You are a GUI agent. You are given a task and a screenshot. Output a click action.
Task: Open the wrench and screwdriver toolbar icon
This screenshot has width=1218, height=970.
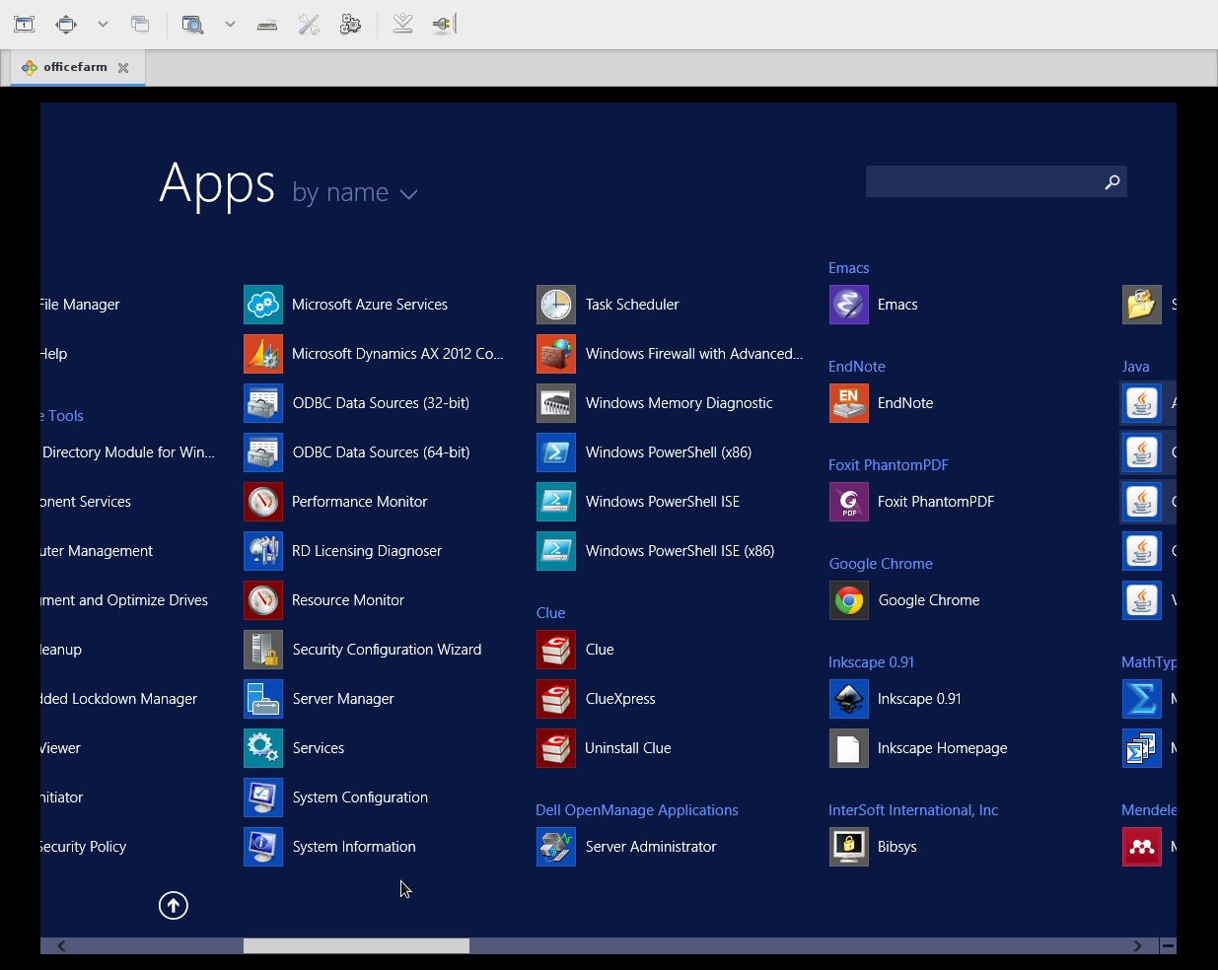[309, 25]
